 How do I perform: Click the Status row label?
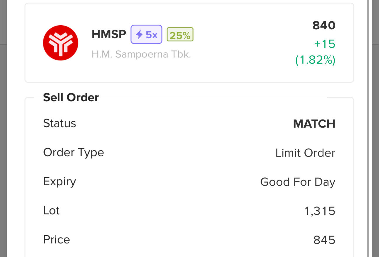[x=60, y=123]
